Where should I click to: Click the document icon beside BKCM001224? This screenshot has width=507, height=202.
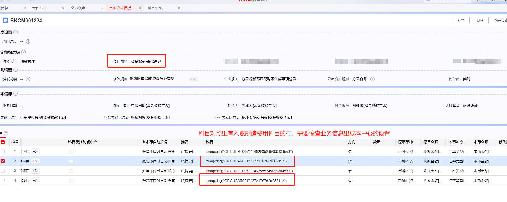[5, 20]
